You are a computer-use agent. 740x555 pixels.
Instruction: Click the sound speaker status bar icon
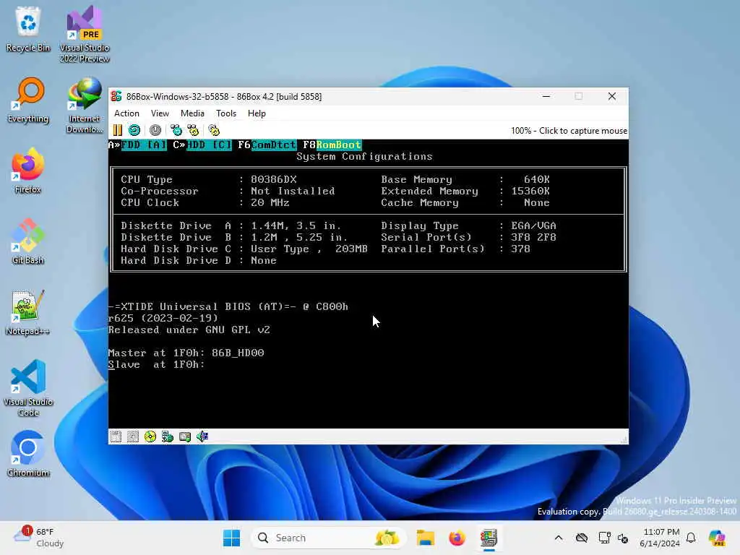(x=202, y=436)
